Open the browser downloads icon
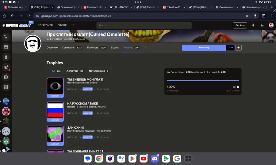 coord(255,16)
